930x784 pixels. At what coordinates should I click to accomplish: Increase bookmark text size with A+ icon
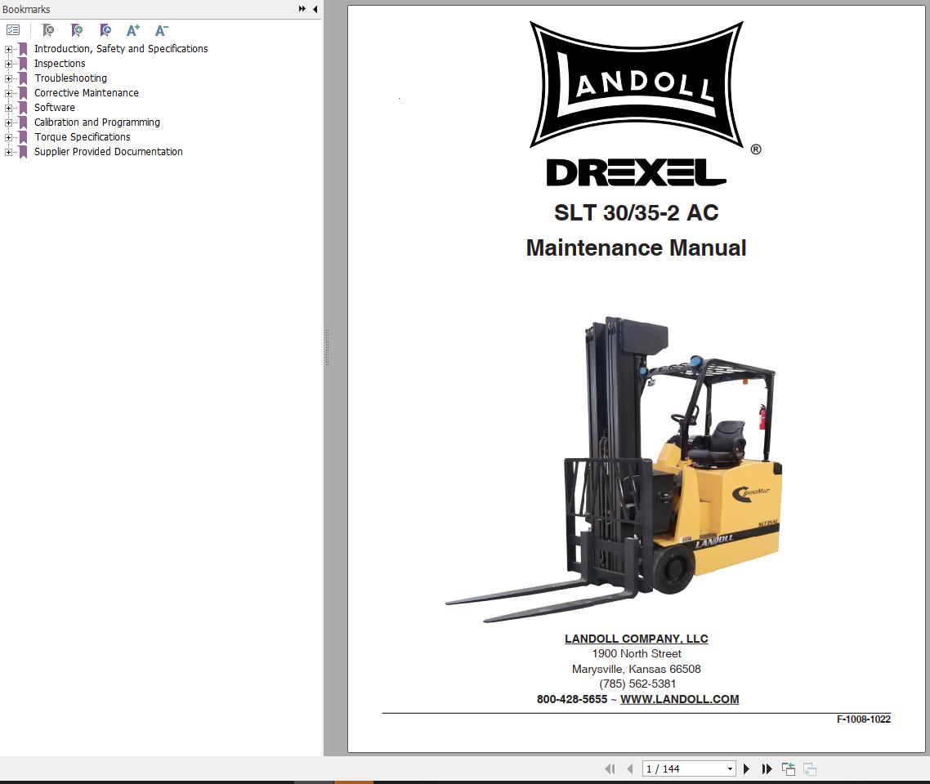point(132,30)
